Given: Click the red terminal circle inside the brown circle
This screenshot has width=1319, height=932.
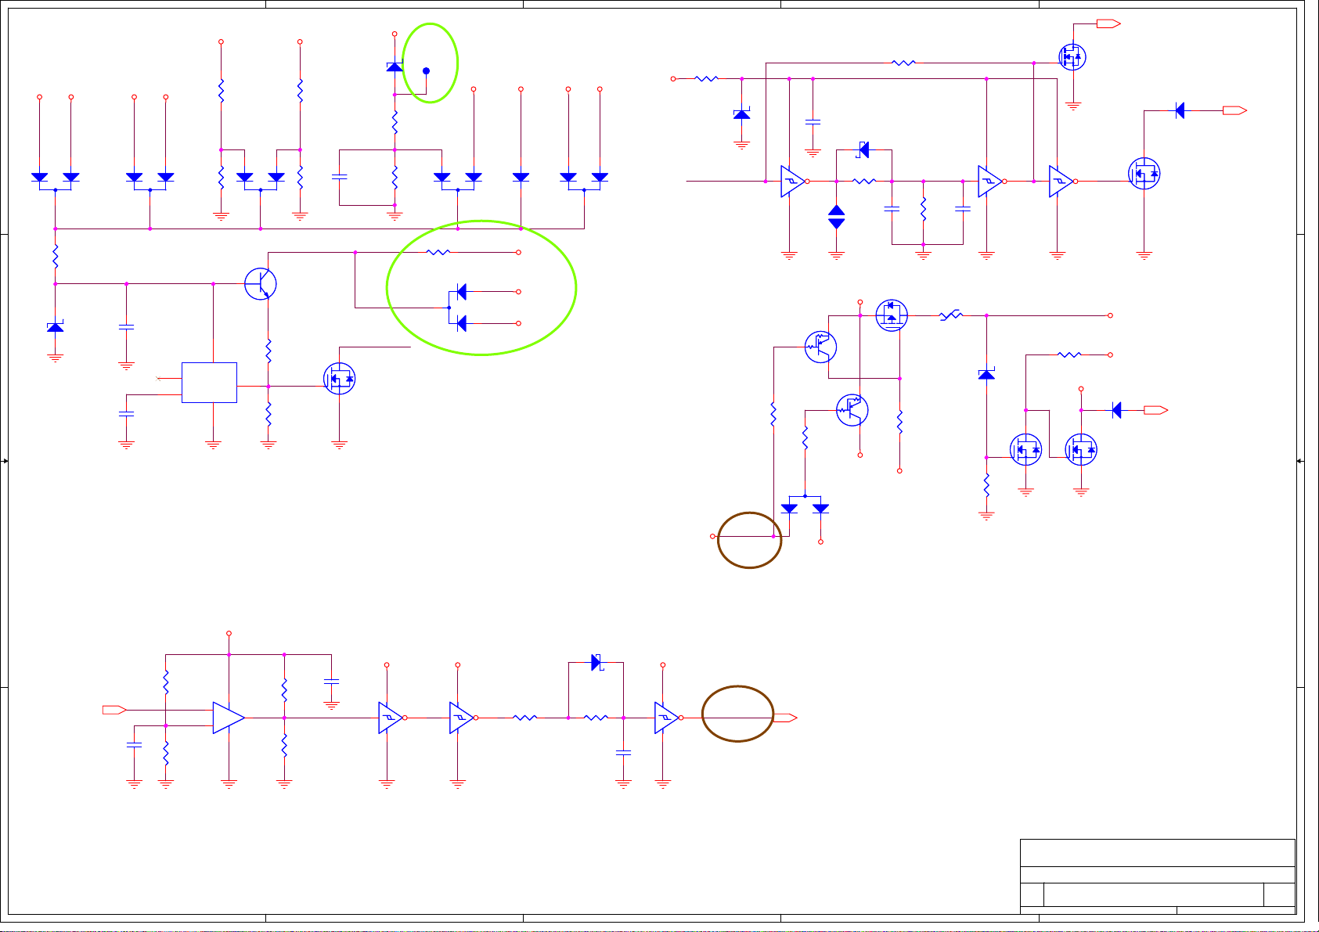Looking at the screenshot, I should [x=712, y=537].
